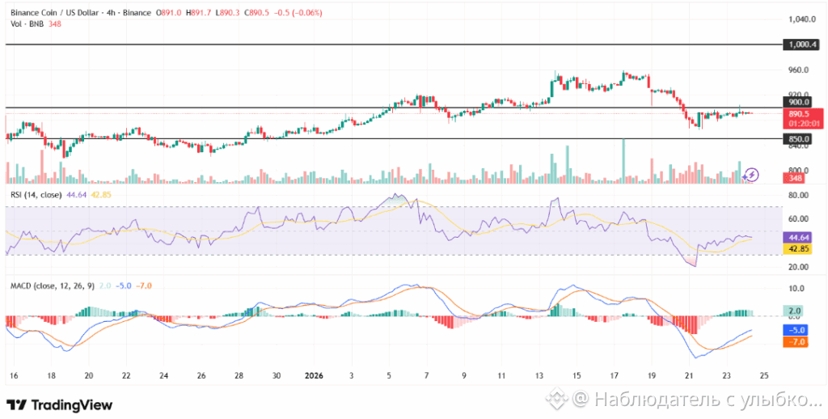828x419 pixels.
Task: Click the 800.0 price axis label
Action: pos(800,170)
